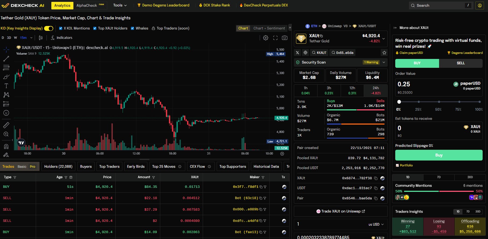Copy the XAUt contract address
This screenshot has height=239, width=488.
pos(376,178)
